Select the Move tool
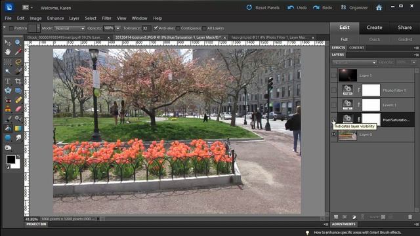This screenshot has height=236, width=420. click(x=8, y=42)
